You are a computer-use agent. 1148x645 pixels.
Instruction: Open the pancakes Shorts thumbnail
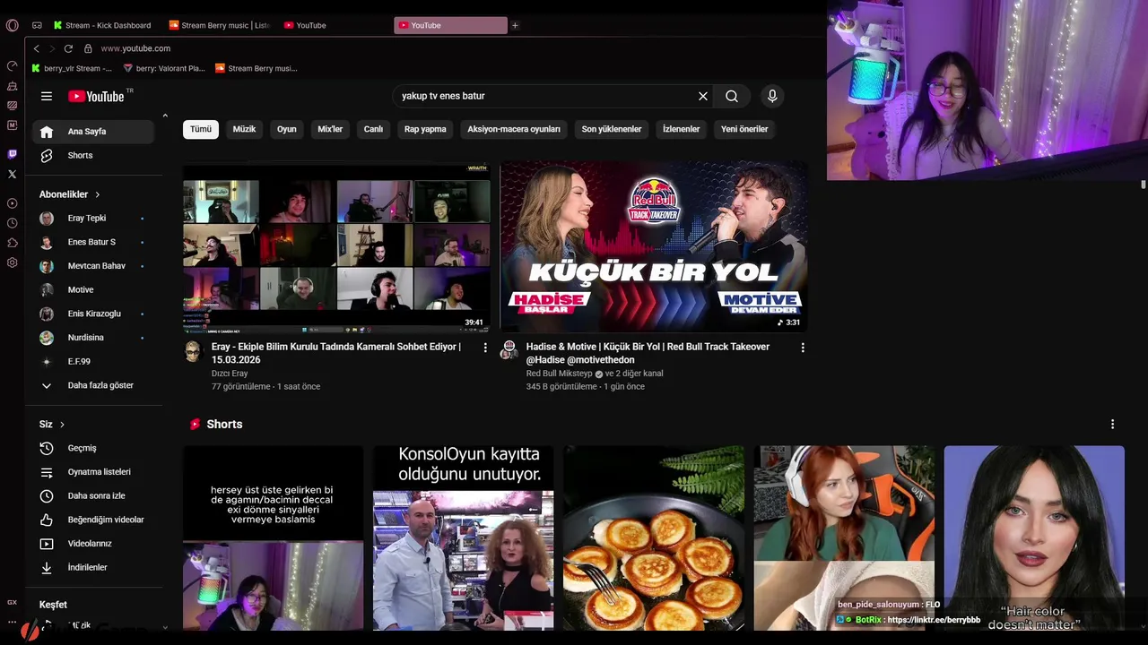pos(654,537)
